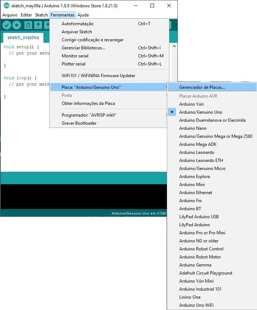Click the void setup() code line

(21, 47)
